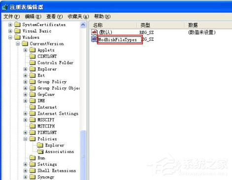Click the CurrentVersion folder icon
The image size is (232, 180).
[25, 44]
